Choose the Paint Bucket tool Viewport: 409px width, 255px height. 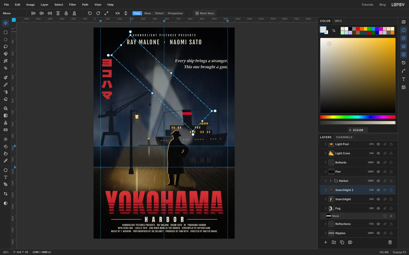coord(6,108)
